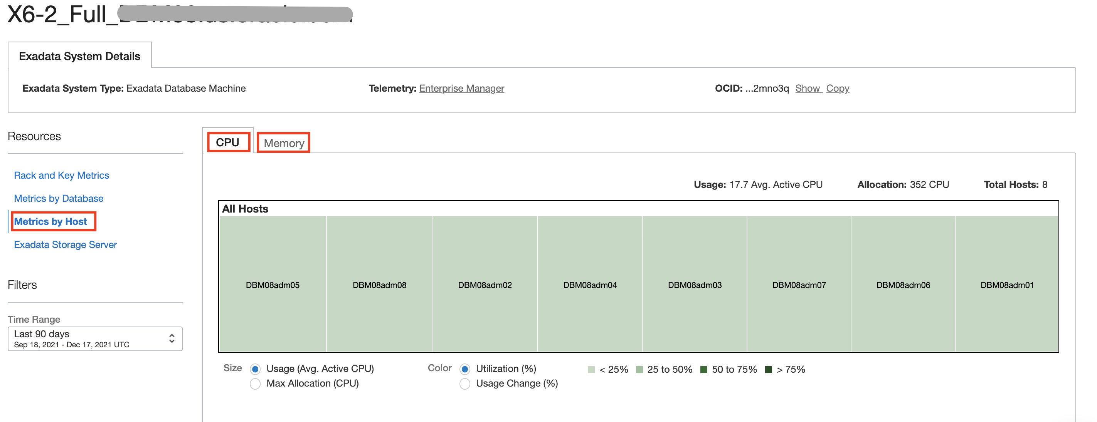Switch to the Memory tab
This screenshot has height=422, width=1097.
pyautogui.click(x=283, y=143)
